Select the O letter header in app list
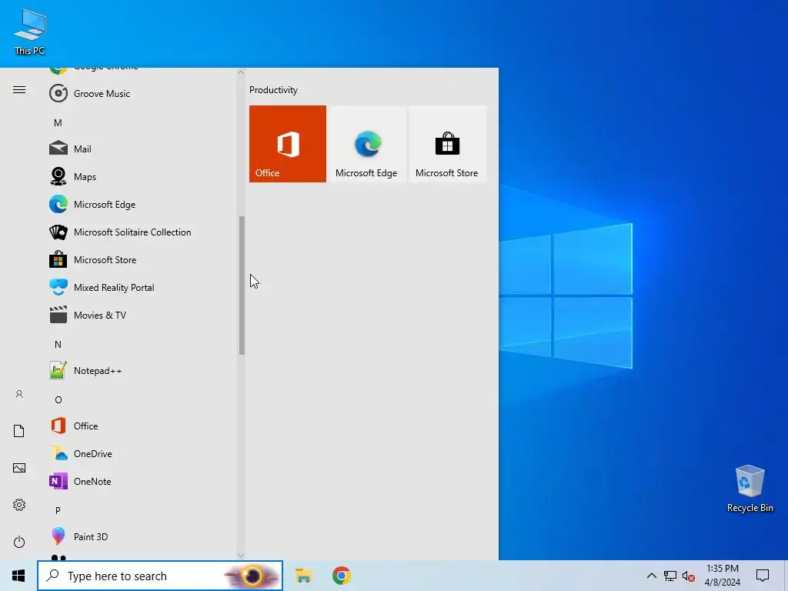The height and width of the screenshot is (591, 788). pos(58,399)
